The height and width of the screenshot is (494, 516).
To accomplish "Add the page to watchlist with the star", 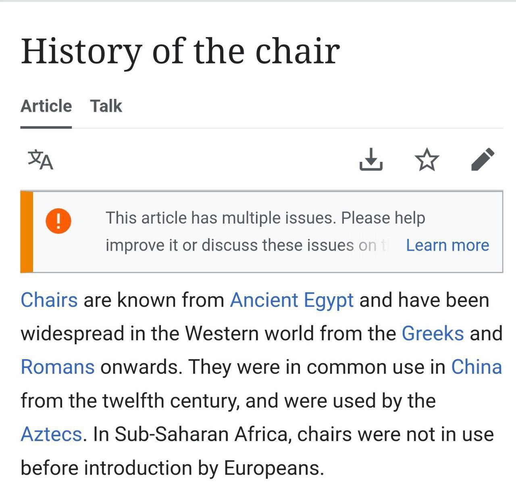I will pyautogui.click(x=427, y=159).
